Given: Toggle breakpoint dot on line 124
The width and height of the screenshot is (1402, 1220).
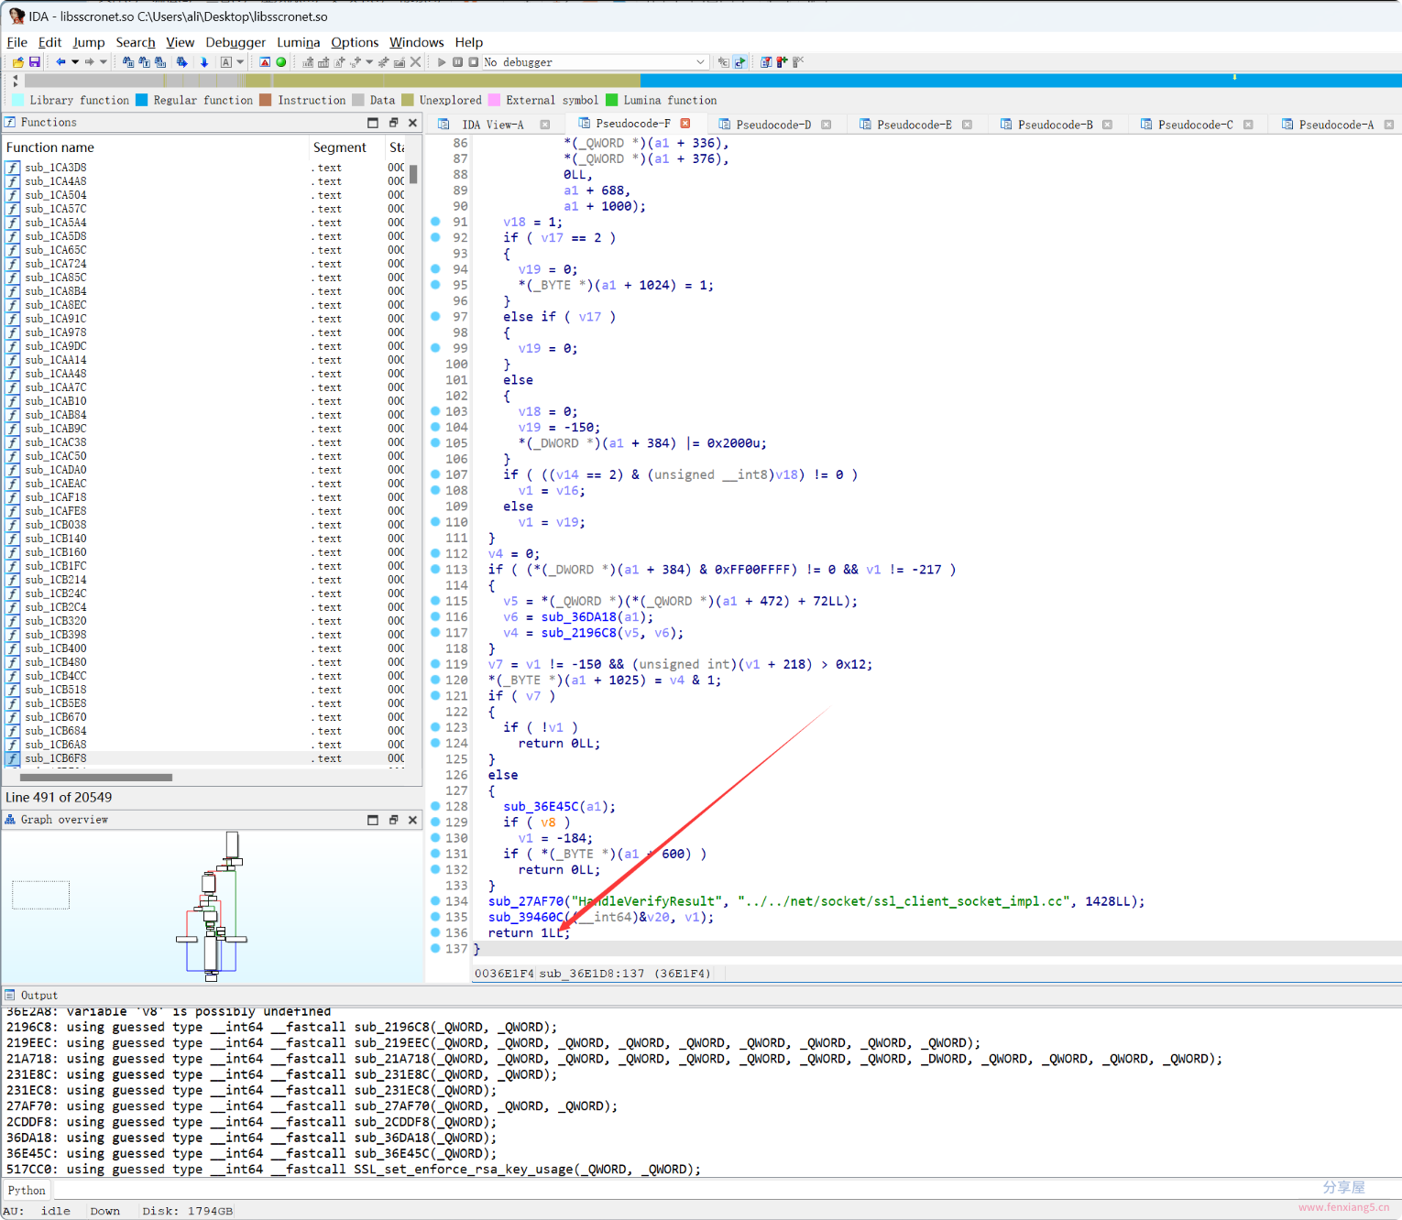Looking at the screenshot, I should [x=435, y=743].
